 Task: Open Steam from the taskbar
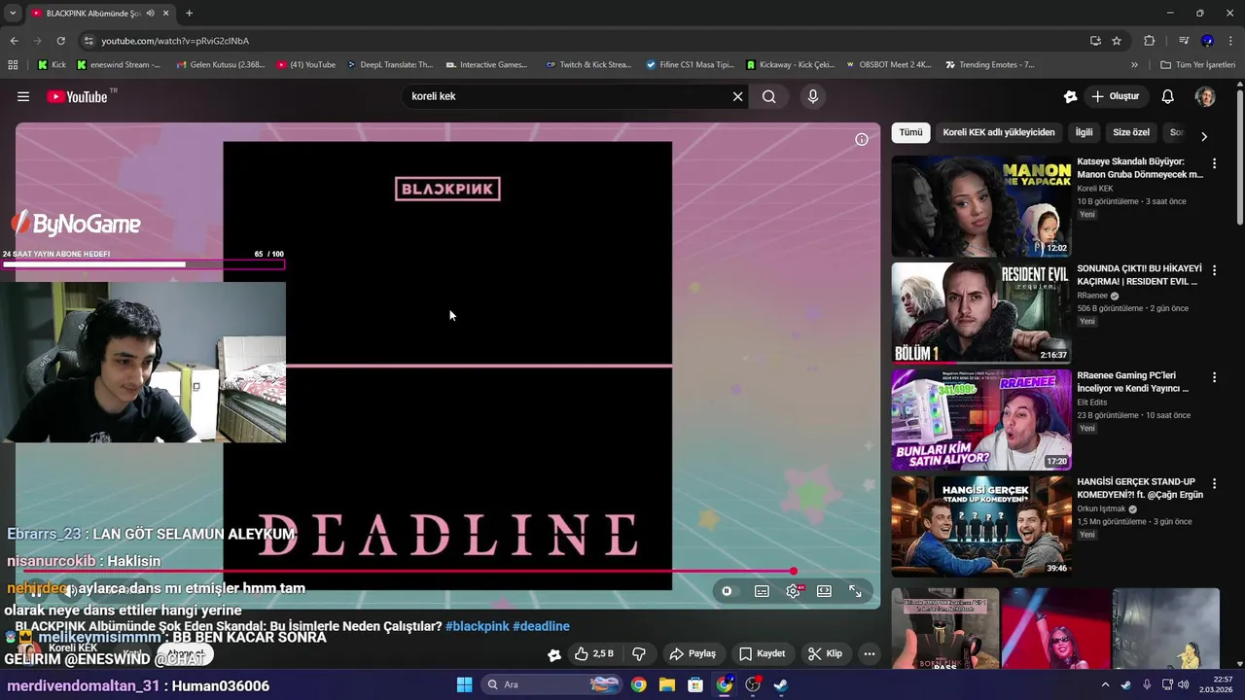tap(780, 684)
